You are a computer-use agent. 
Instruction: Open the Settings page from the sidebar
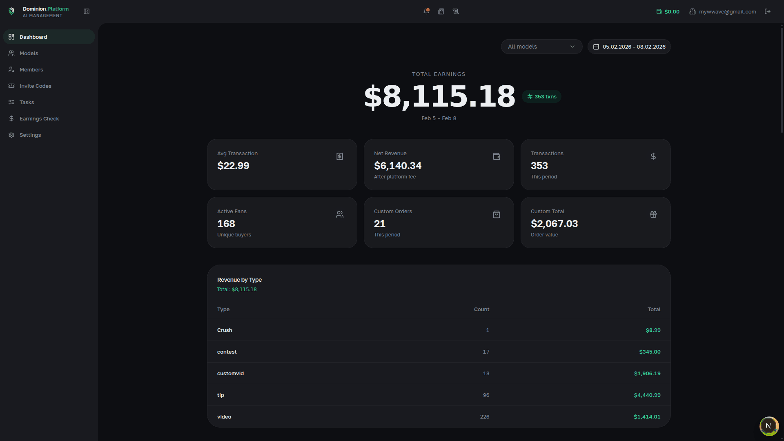click(x=30, y=135)
